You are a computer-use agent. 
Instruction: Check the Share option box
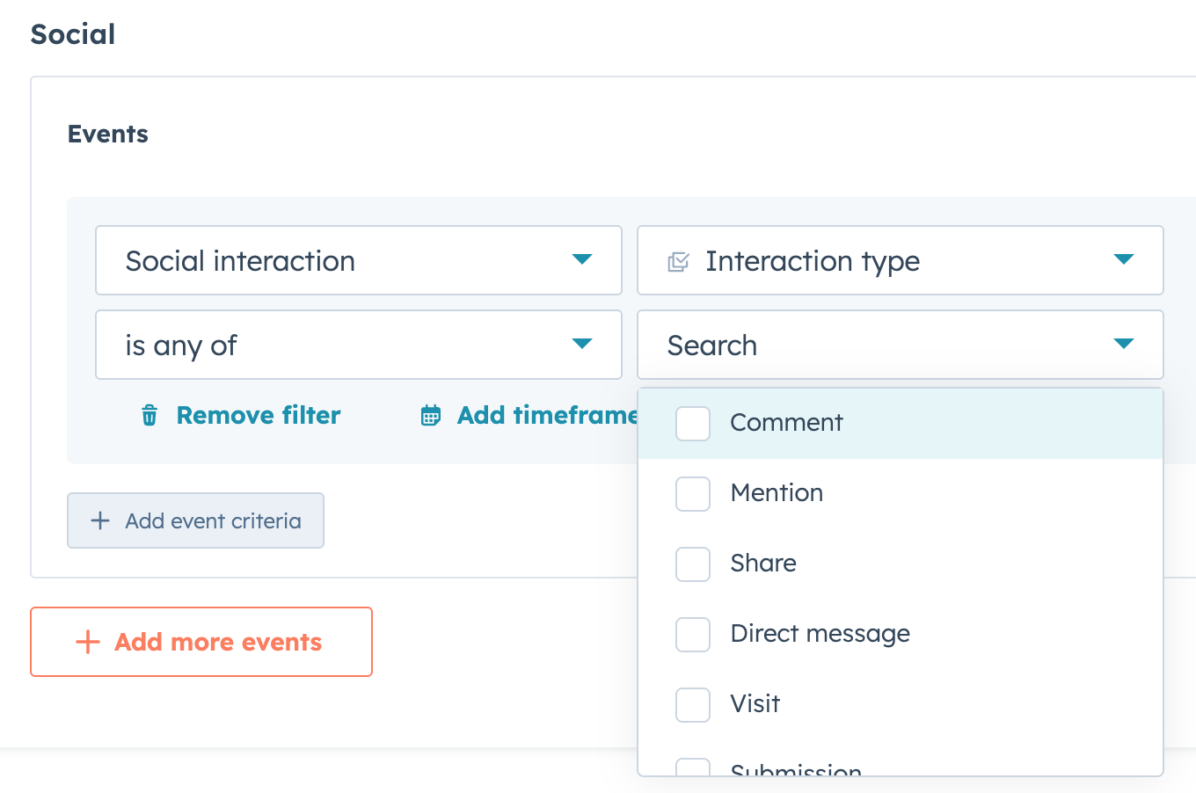[x=693, y=564]
